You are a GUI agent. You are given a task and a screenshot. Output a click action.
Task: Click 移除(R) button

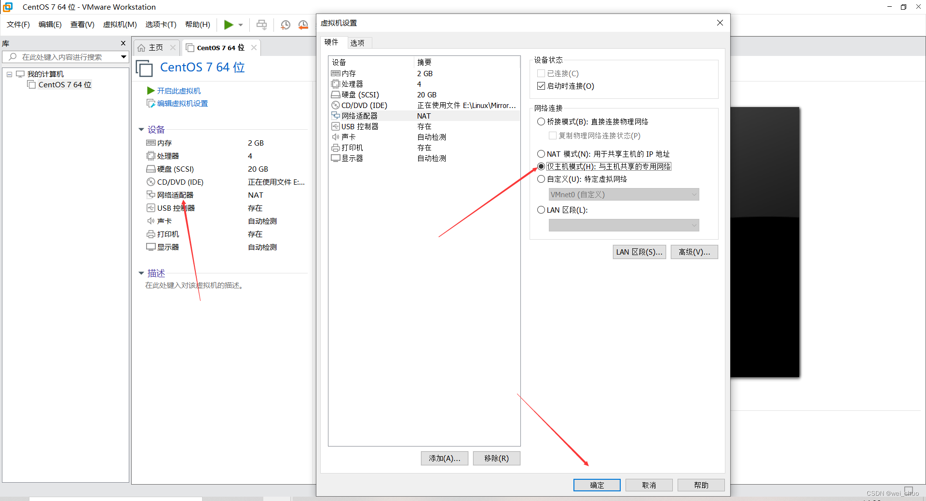(496, 458)
